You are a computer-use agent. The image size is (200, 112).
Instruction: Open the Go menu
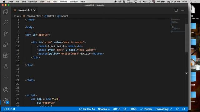pos(48,2)
